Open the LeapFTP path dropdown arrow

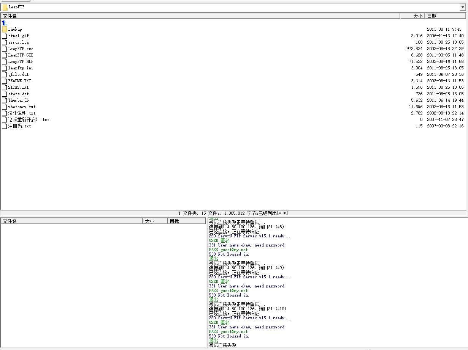pos(463,7)
